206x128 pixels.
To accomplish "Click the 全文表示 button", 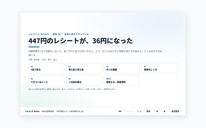I will (175, 111).
